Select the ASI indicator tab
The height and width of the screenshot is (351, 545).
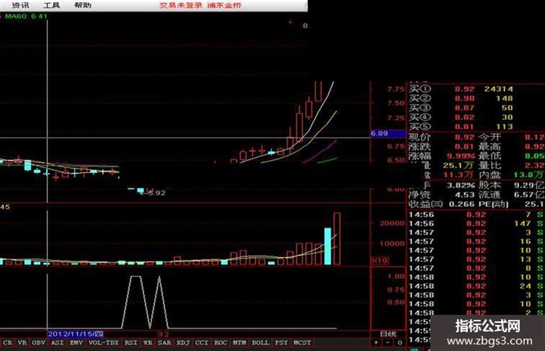(x=57, y=343)
